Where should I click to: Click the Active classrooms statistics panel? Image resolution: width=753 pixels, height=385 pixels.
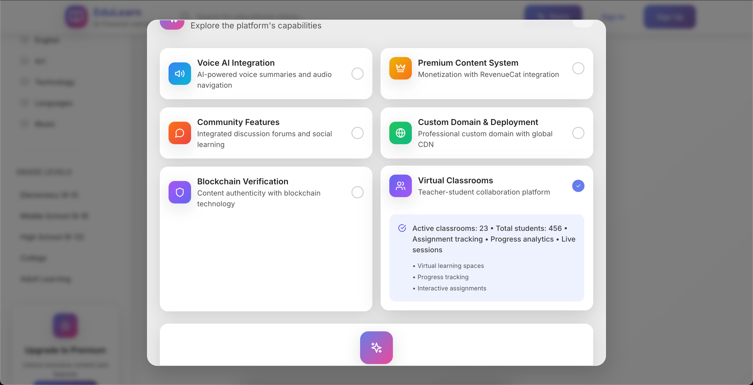tap(486, 258)
